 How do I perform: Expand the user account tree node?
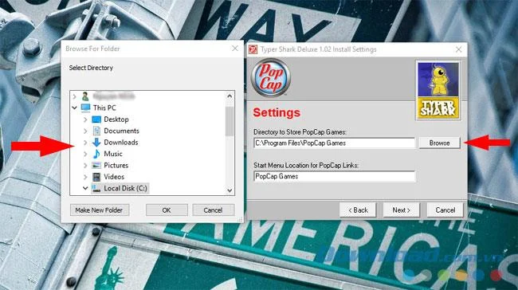tap(74, 96)
